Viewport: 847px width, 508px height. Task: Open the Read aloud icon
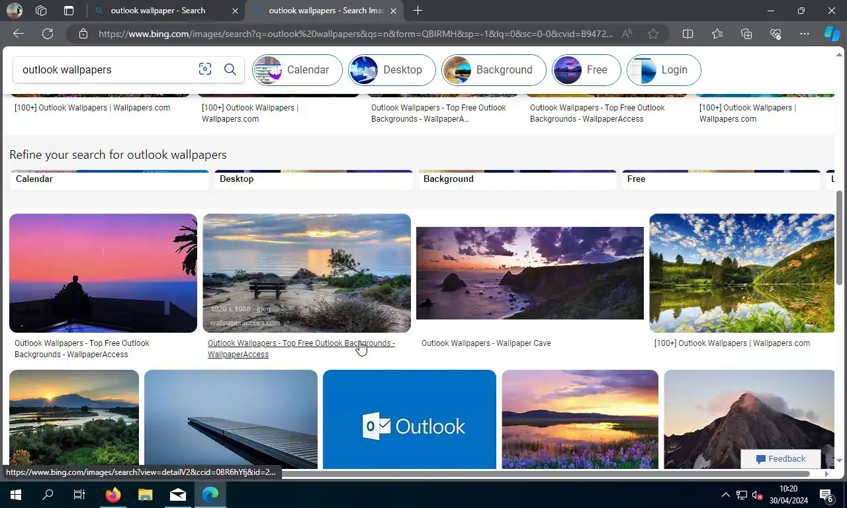coord(627,34)
